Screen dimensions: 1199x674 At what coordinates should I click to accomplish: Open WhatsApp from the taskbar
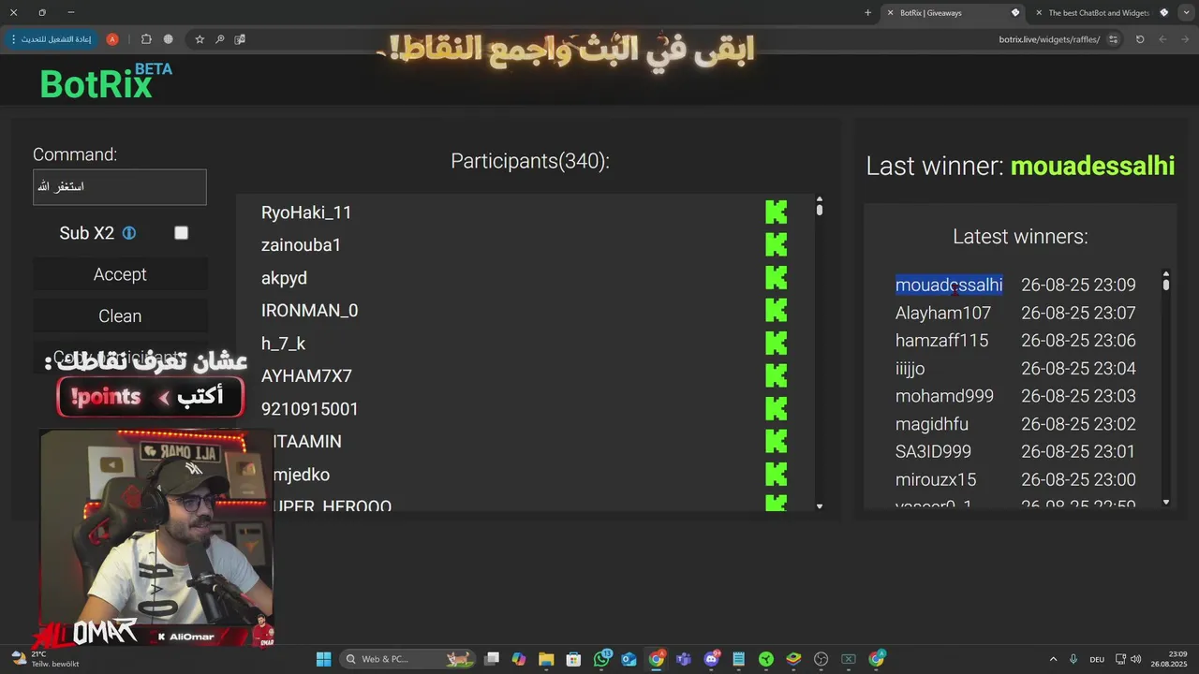tap(601, 659)
